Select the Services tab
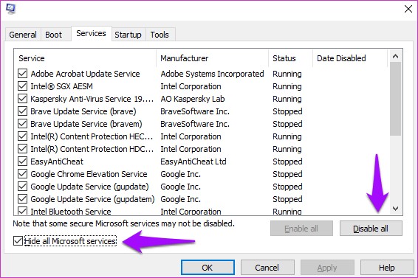The height and width of the screenshot is (278, 418). [91, 34]
